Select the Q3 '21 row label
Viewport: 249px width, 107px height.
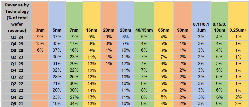17,104
